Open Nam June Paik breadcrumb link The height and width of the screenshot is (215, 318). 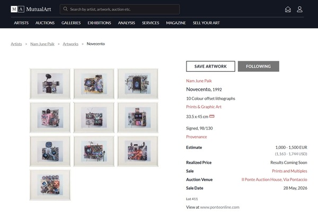(42, 44)
